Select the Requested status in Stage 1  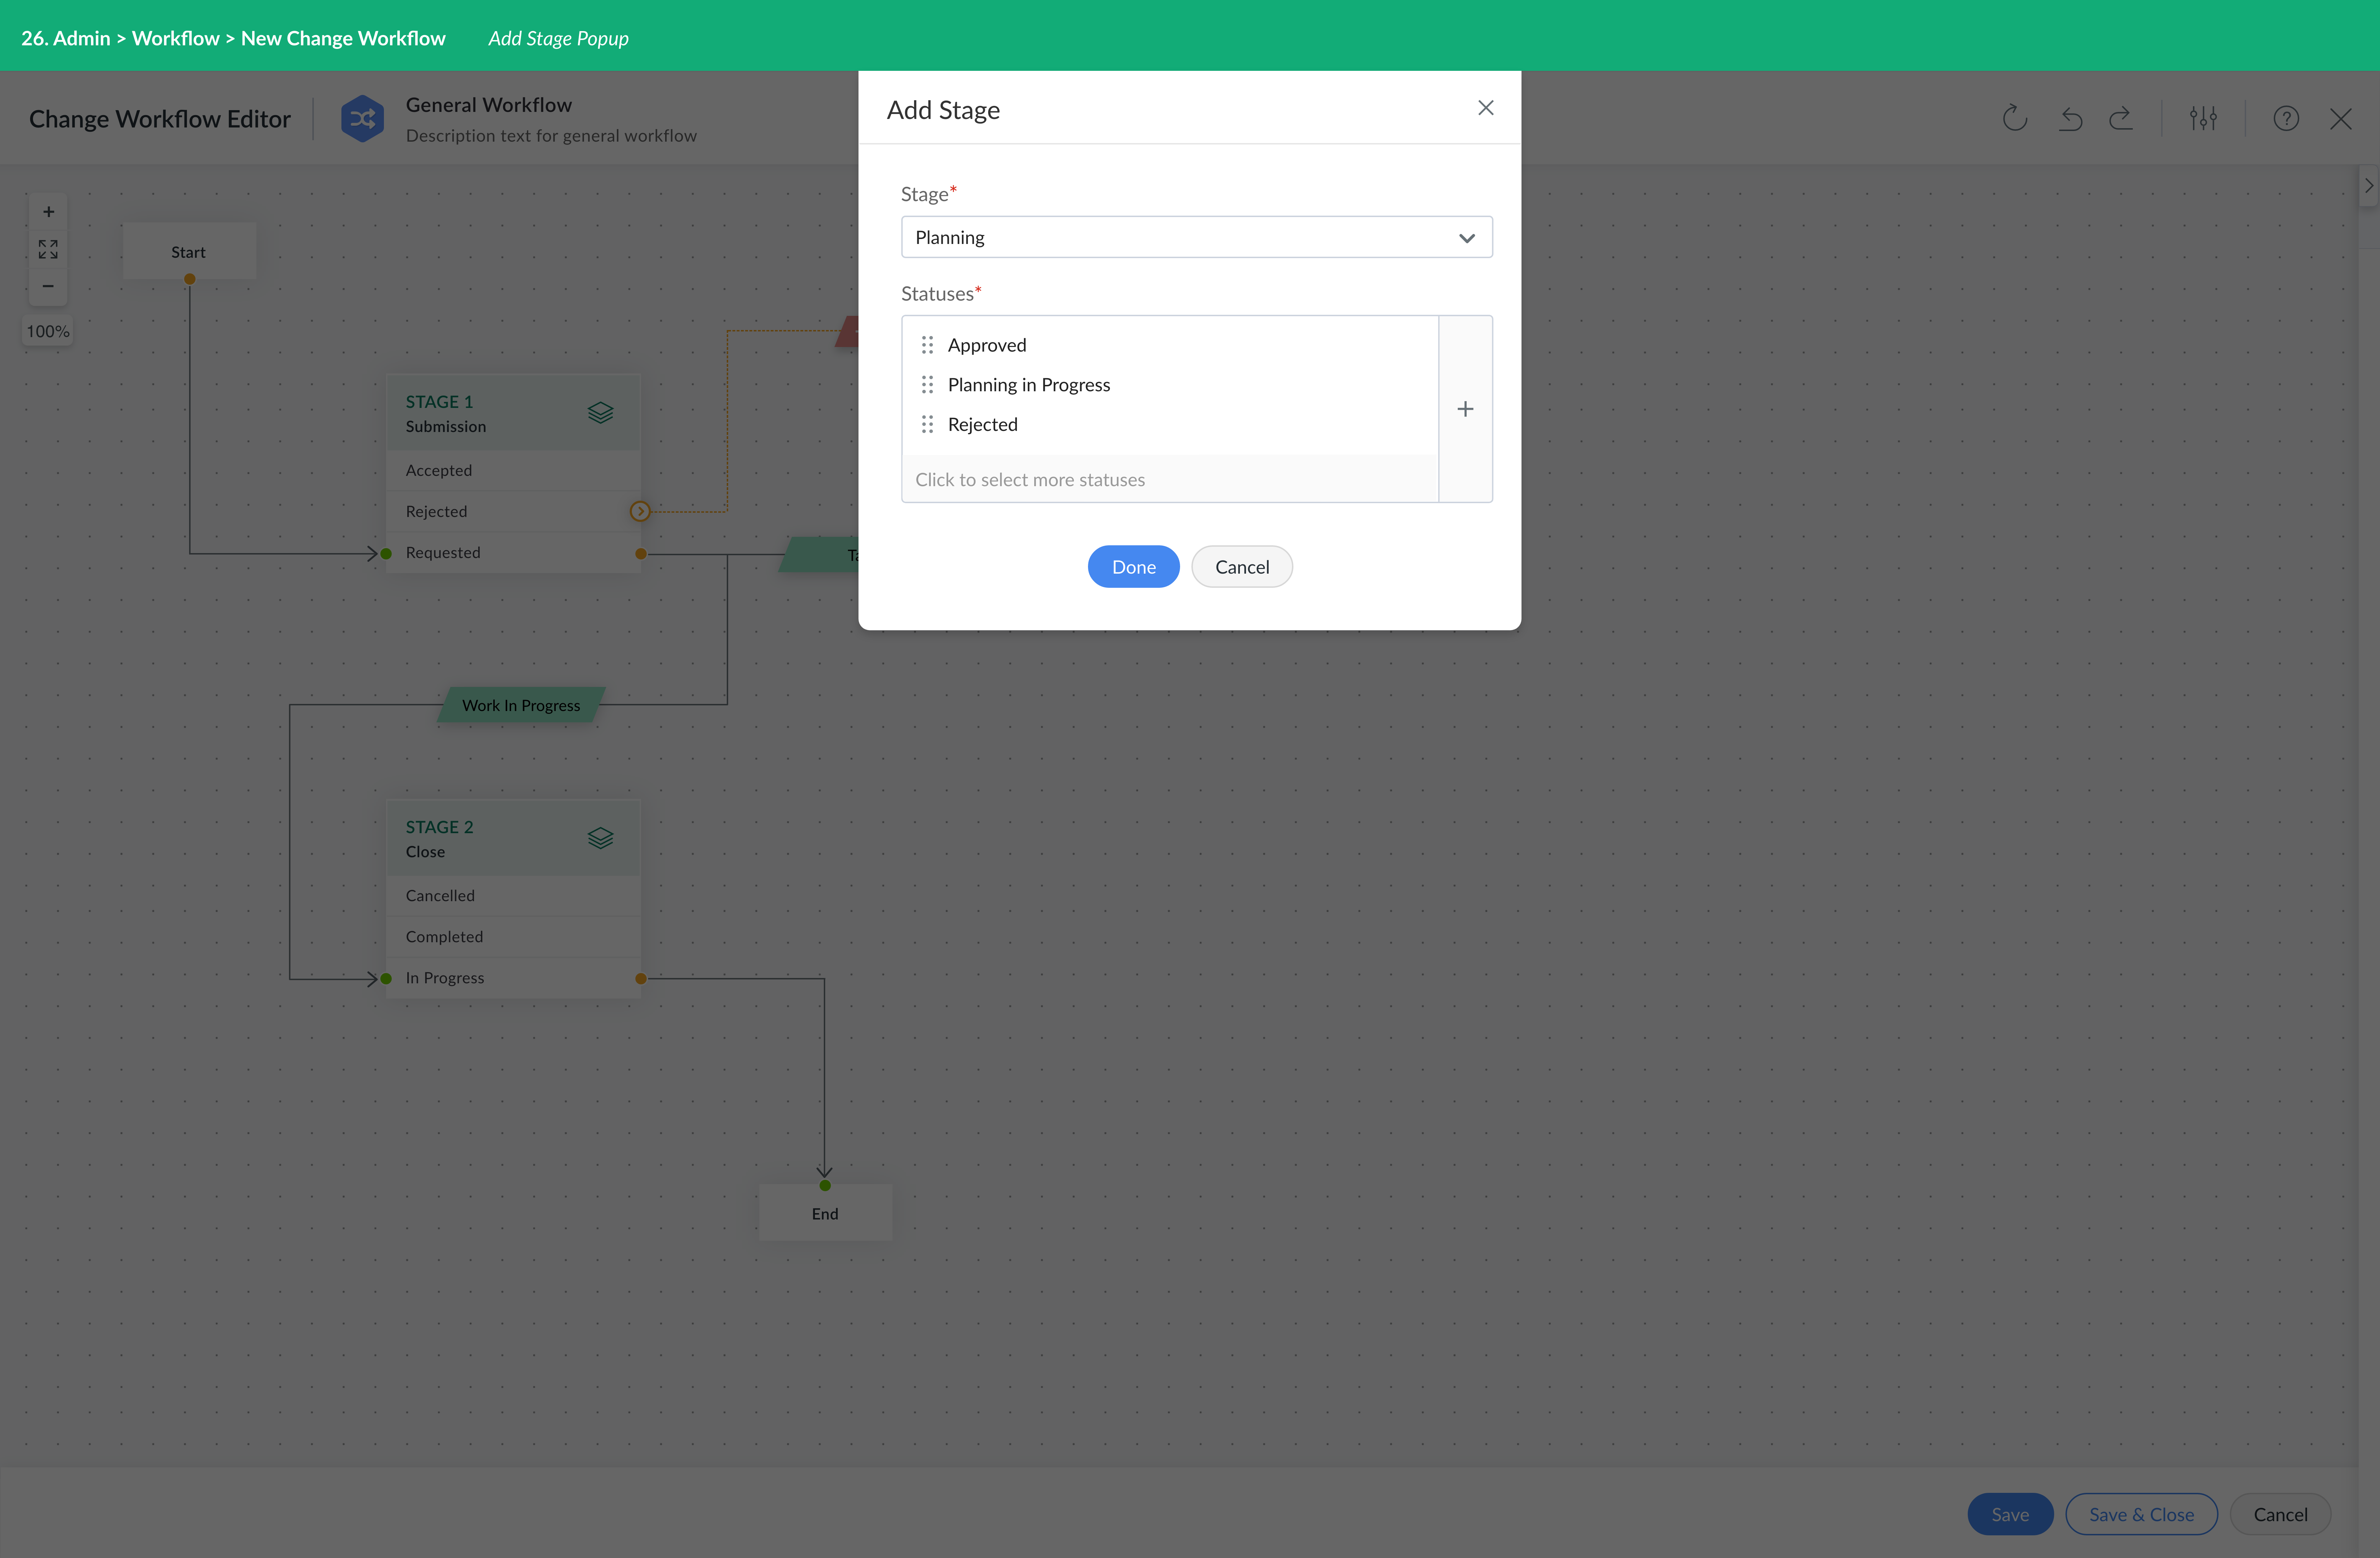pyautogui.click(x=513, y=553)
